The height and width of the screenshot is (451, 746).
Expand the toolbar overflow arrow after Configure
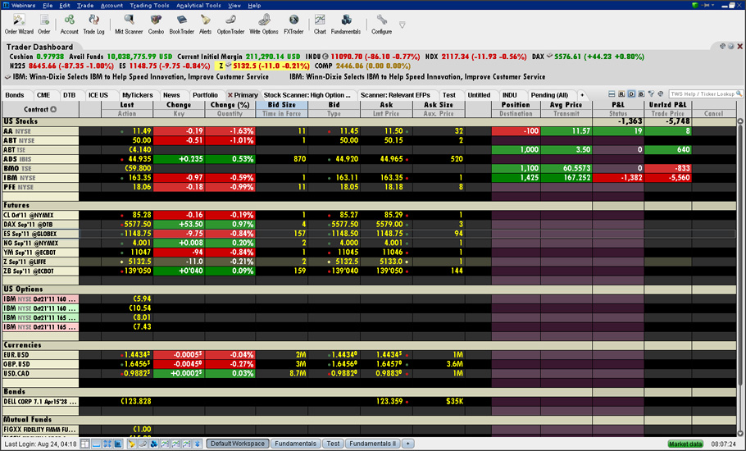point(402,25)
